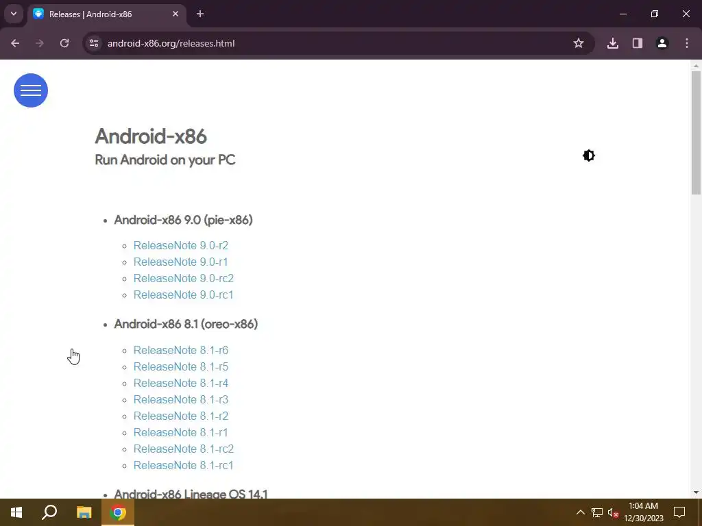Image resolution: width=702 pixels, height=526 pixels.
Task: Show hidden system tray icons
Action: tap(580, 512)
